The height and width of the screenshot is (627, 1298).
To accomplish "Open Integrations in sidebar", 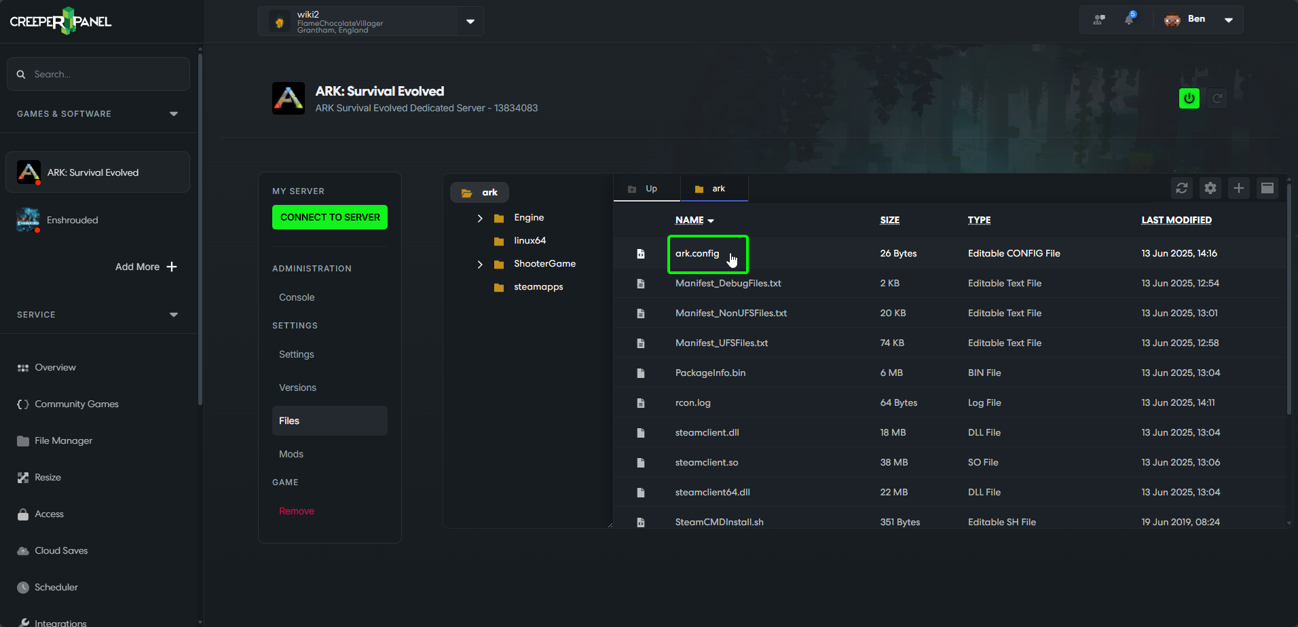I will (60, 622).
